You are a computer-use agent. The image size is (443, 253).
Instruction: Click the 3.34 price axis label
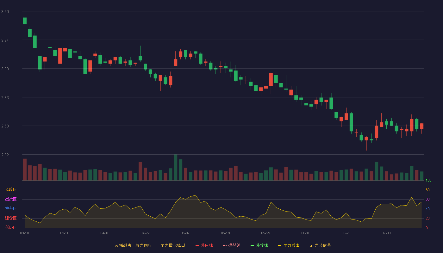click(x=5, y=40)
